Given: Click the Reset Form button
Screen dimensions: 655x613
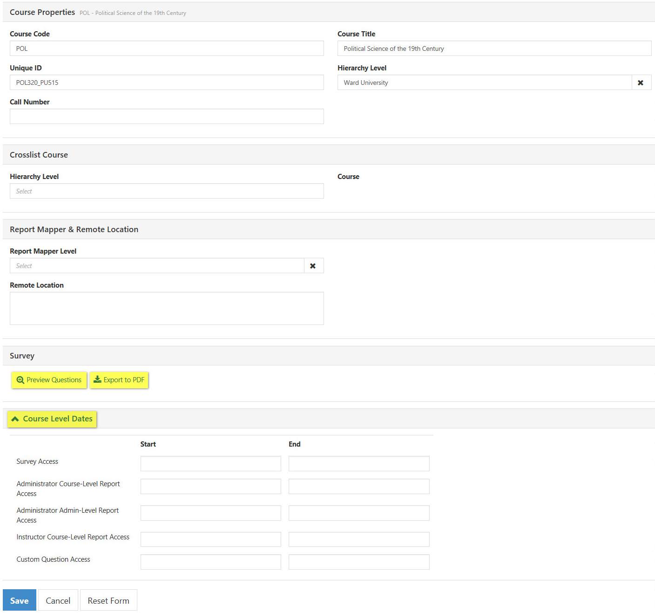Looking at the screenshot, I should pyautogui.click(x=108, y=600).
